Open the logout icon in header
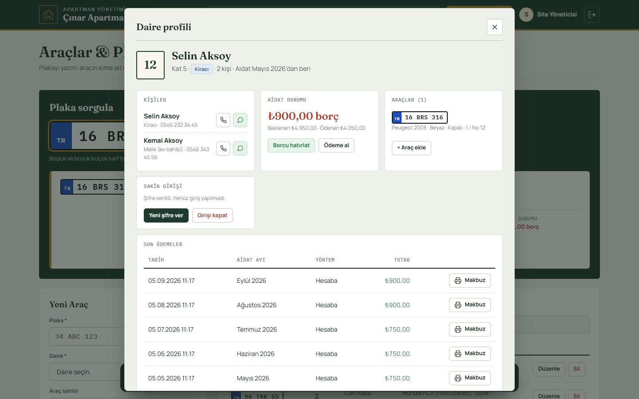This screenshot has width=639, height=399. tap(592, 15)
